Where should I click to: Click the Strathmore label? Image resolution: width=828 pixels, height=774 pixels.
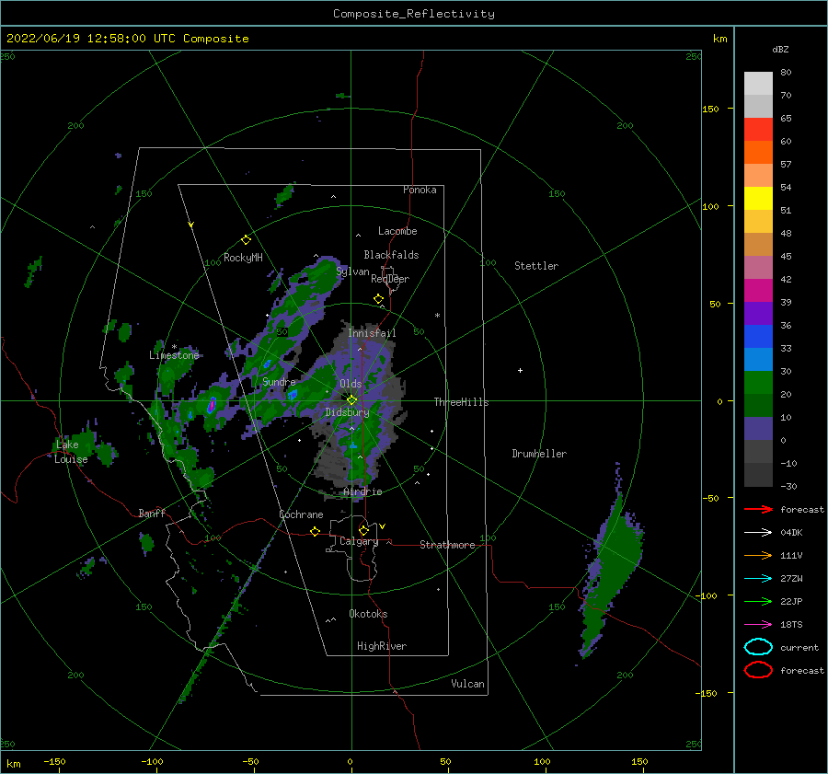(447, 545)
